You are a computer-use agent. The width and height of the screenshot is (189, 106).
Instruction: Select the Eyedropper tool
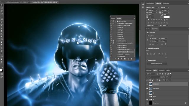pos(1,22)
